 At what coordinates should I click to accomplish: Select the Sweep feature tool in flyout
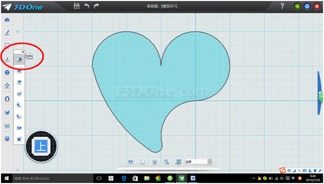point(19,82)
